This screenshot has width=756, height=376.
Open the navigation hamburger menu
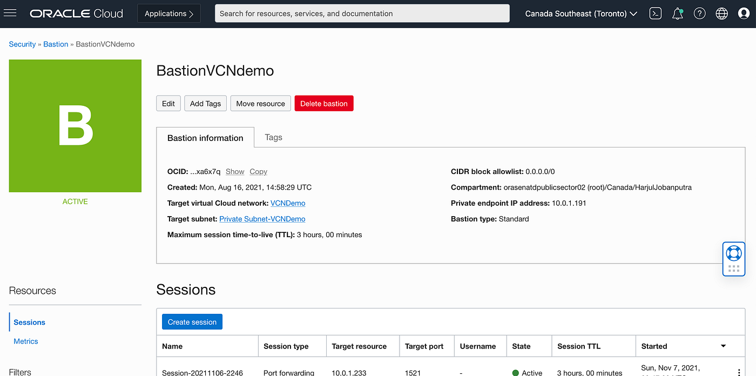[x=10, y=13]
